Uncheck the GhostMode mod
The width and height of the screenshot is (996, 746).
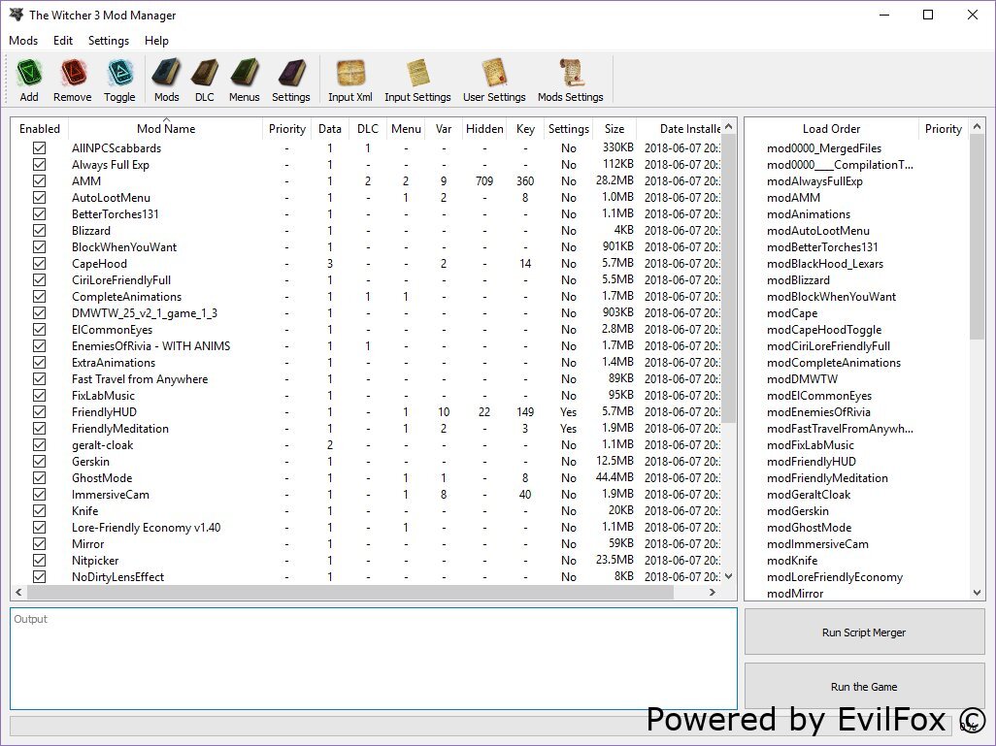coord(40,478)
